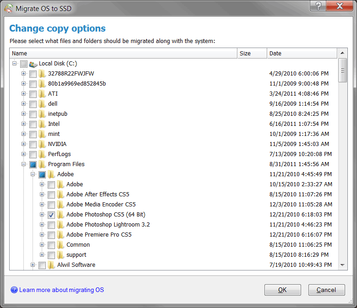The width and height of the screenshot is (357, 308).
Task: Click the folder icon beside ATI
Action: click(x=42, y=94)
